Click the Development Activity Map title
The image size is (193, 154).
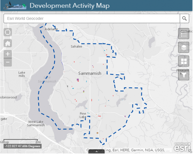click(70, 6)
